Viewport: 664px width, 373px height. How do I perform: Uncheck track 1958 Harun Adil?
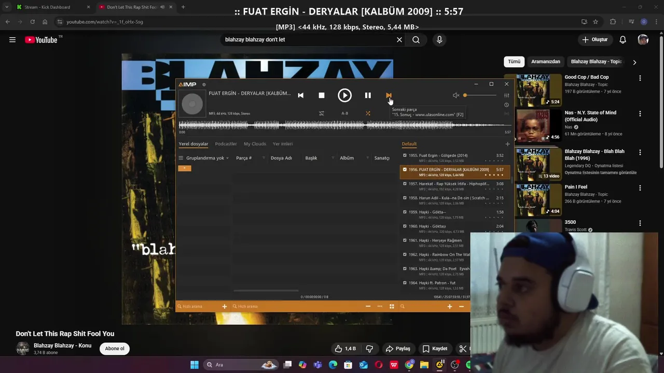tap(405, 198)
